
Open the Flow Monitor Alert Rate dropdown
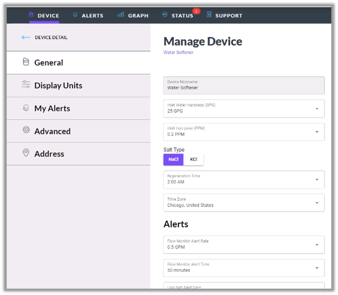coord(244,245)
